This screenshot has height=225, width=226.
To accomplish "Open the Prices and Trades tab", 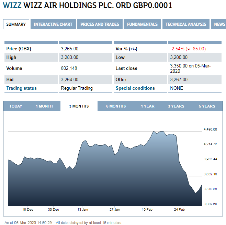I will click(x=100, y=24).
